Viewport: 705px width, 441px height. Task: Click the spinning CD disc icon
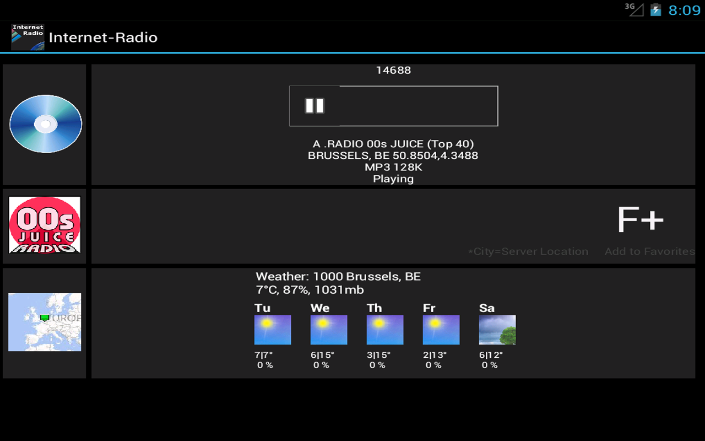coord(46,123)
